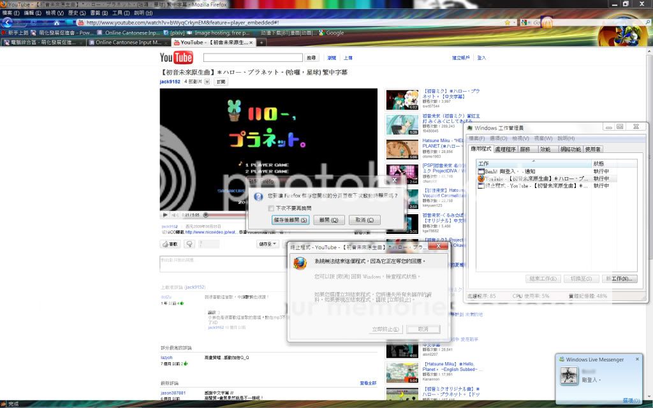Click the Image hosting bookmark in bookmarks bar

coord(218,33)
